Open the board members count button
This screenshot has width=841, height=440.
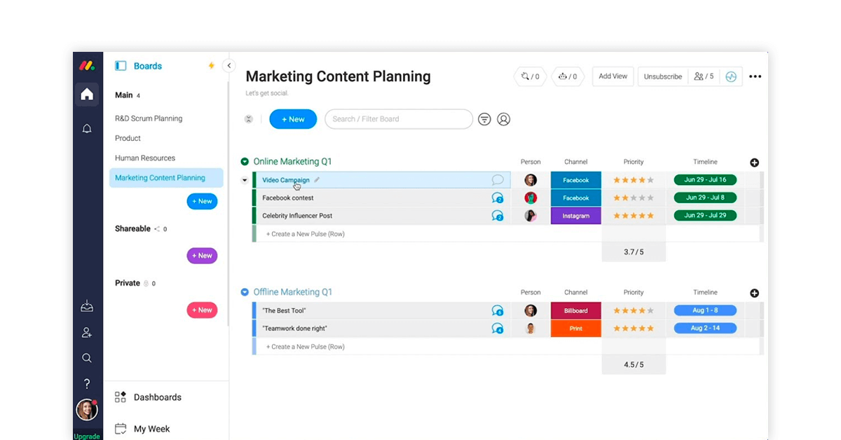click(704, 76)
